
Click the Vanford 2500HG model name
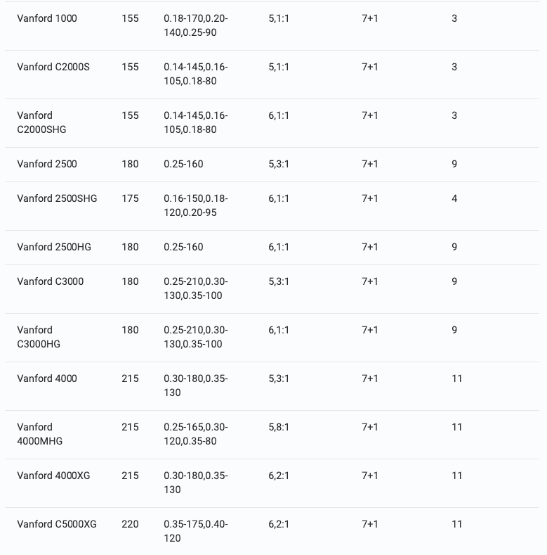click(x=54, y=247)
